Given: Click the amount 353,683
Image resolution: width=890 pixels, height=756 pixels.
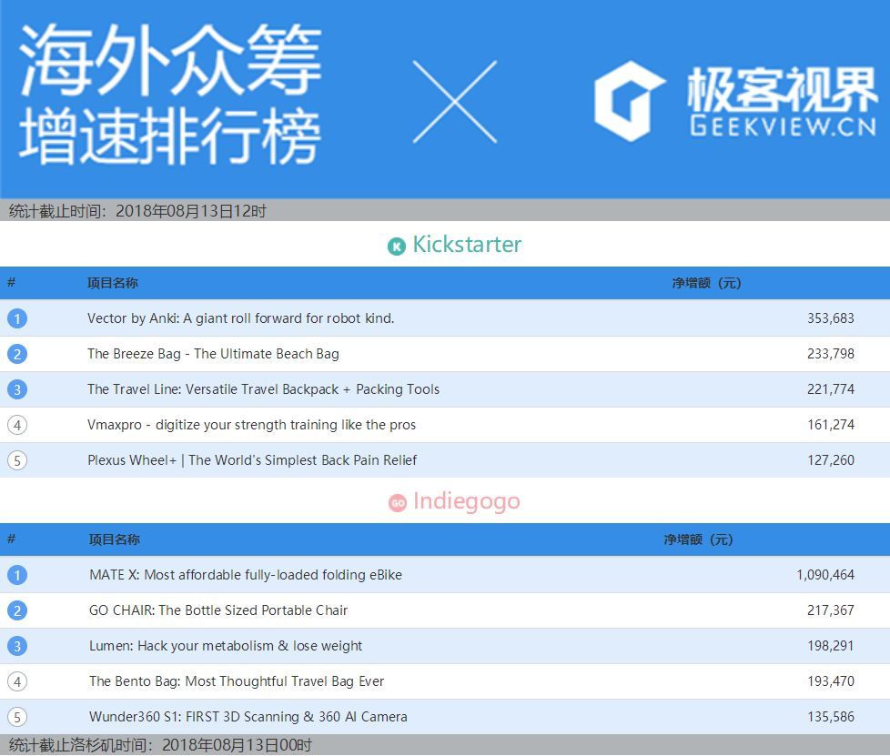Looking at the screenshot, I should pyautogui.click(x=831, y=318).
